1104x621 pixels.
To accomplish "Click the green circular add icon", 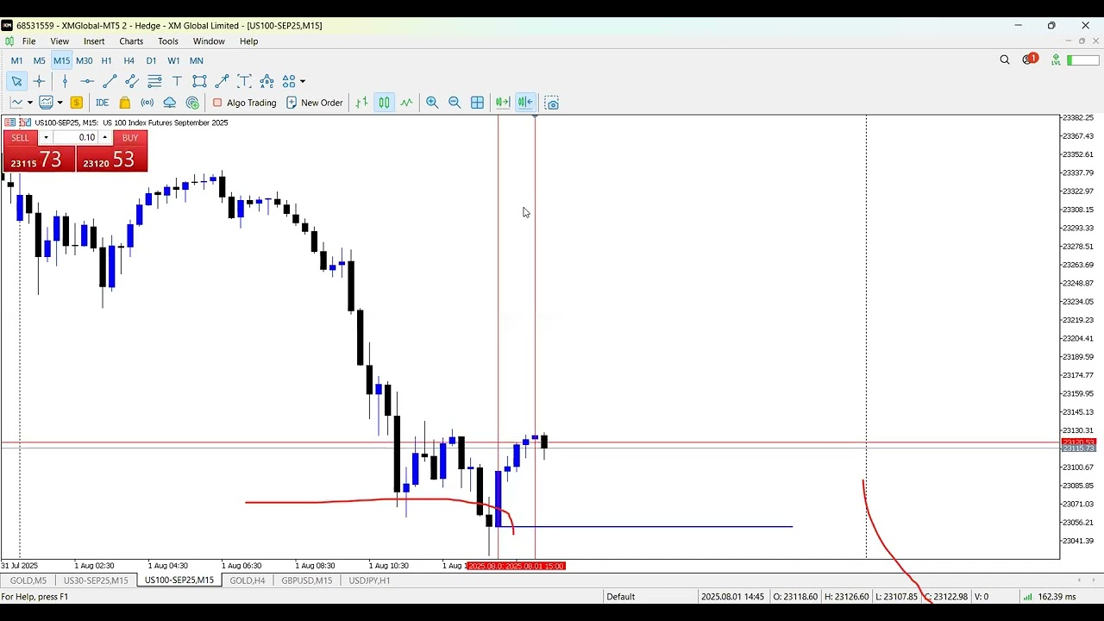I will pyautogui.click(x=192, y=103).
